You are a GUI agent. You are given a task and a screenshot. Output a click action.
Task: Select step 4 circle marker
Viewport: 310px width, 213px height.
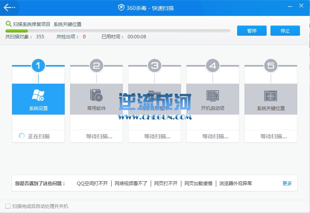click(x=213, y=65)
